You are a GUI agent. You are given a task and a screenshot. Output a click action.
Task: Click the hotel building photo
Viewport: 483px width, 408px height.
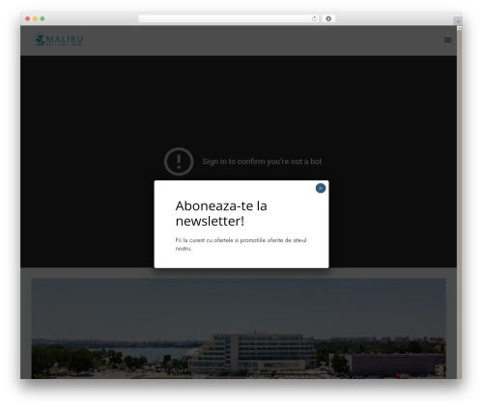click(239, 328)
